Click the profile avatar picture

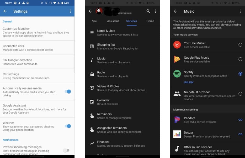(x=99, y=11)
